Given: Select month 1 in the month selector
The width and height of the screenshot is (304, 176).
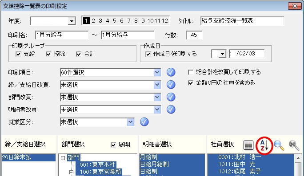Looking at the screenshot, I should (x=87, y=21).
